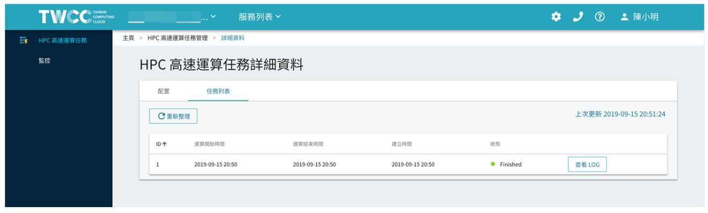Expand the 服務列表 dropdown menu
The height and width of the screenshot is (213, 708).
pyautogui.click(x=260, y=17)
